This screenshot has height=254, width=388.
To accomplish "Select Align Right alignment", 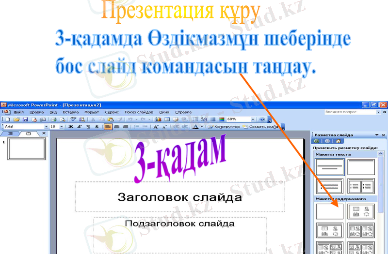I will pos(126,127).
